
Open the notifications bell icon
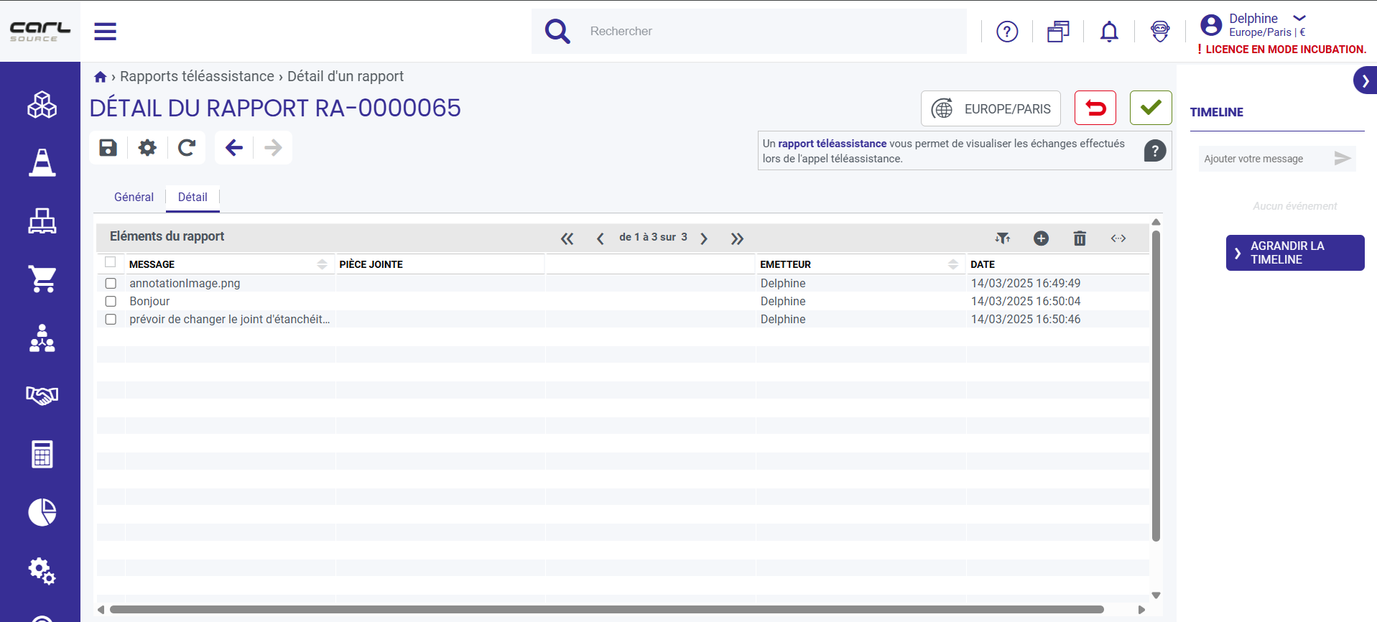1109,32
